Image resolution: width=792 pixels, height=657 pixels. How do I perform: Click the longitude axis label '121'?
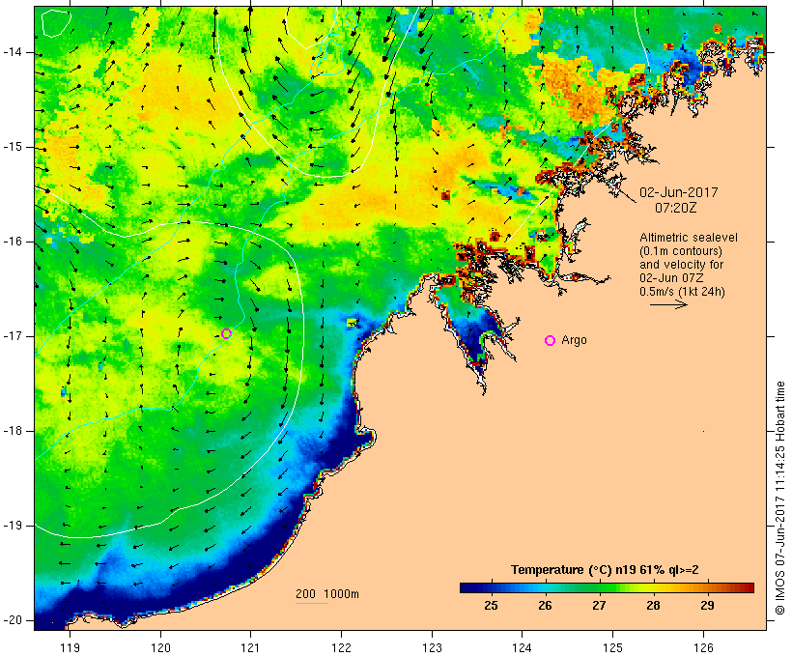(x=250, y=647)
